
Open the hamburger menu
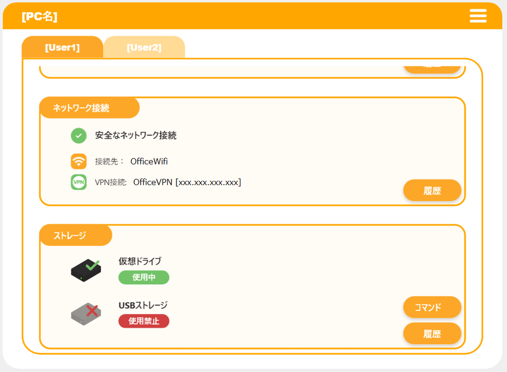(478, 16)
